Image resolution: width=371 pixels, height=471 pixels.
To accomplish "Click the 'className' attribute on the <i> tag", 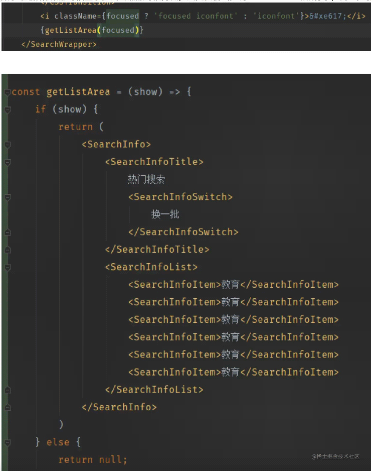I will [x=75, y=16].
